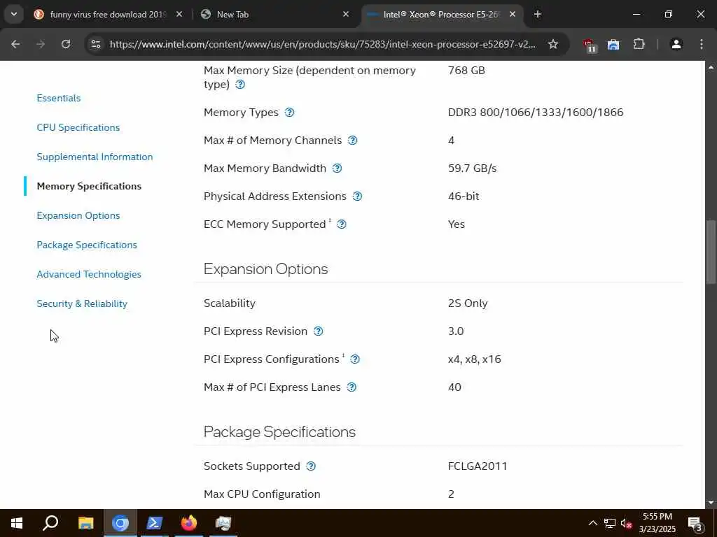Open the Chrome profile icon
This screenshot has height=537, width=717.
coord(676,44)
